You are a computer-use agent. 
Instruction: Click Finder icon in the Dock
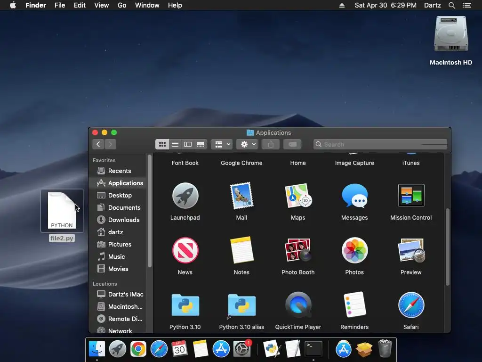[x=97, y=349]
